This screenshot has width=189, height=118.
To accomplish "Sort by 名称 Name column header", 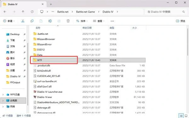I will [x=38, y=28].
